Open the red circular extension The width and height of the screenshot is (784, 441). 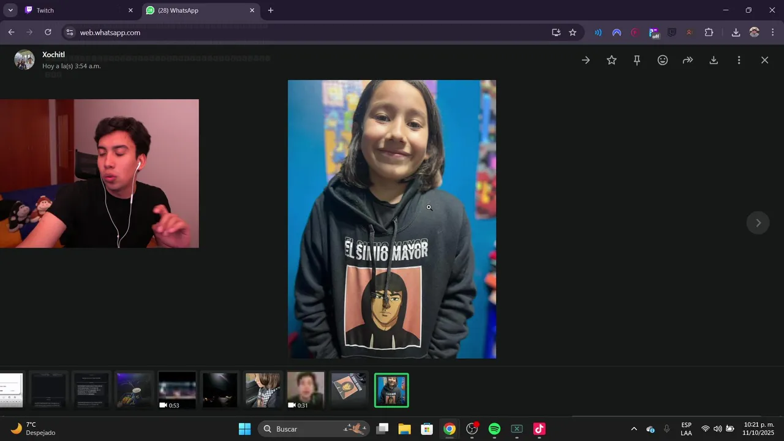635,32
